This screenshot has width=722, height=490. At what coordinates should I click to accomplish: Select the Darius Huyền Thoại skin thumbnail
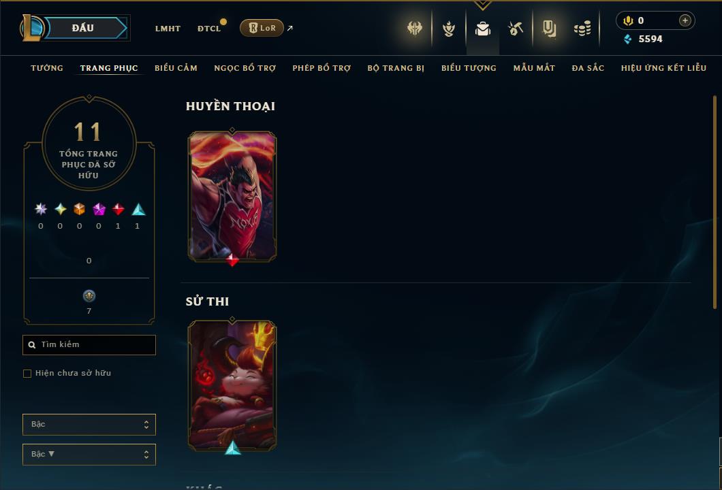232,197
